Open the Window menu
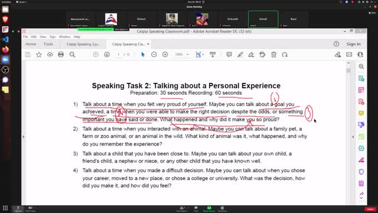 click(x=64, y=37)
